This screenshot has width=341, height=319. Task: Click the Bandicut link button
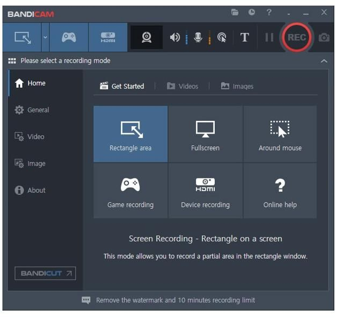click(45, 273)
